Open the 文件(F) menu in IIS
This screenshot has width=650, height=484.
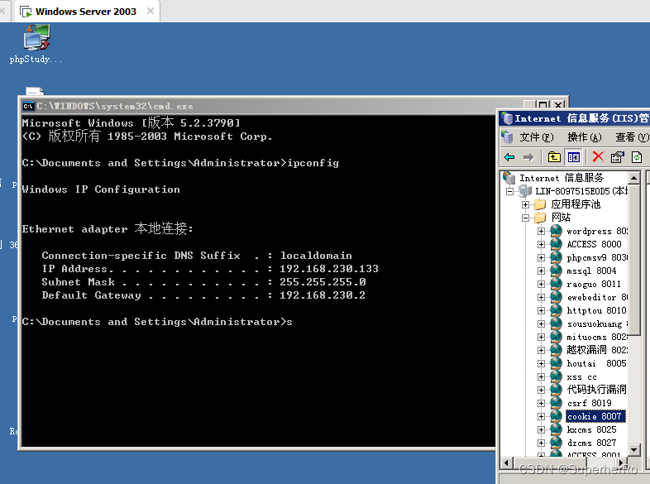(537, 137)
